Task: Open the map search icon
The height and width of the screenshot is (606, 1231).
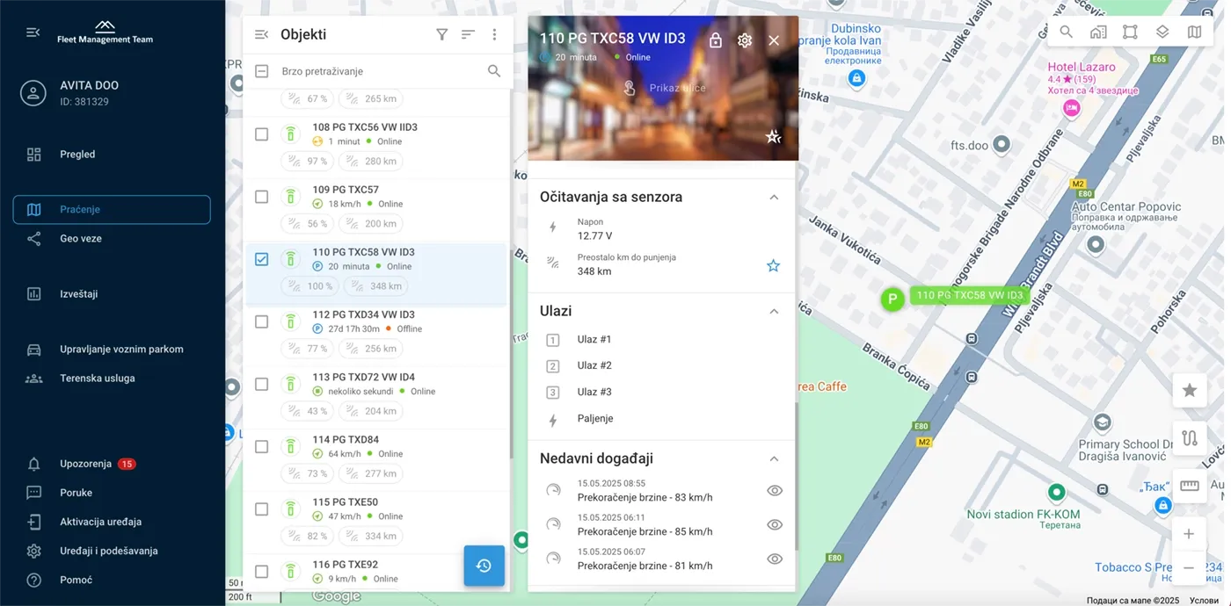Action: 1066,32
